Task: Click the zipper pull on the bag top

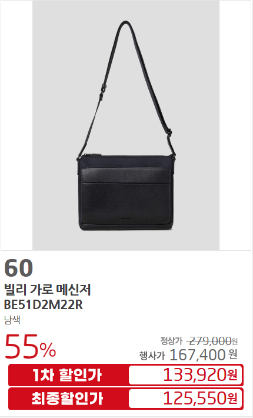Action: (94, 155)
